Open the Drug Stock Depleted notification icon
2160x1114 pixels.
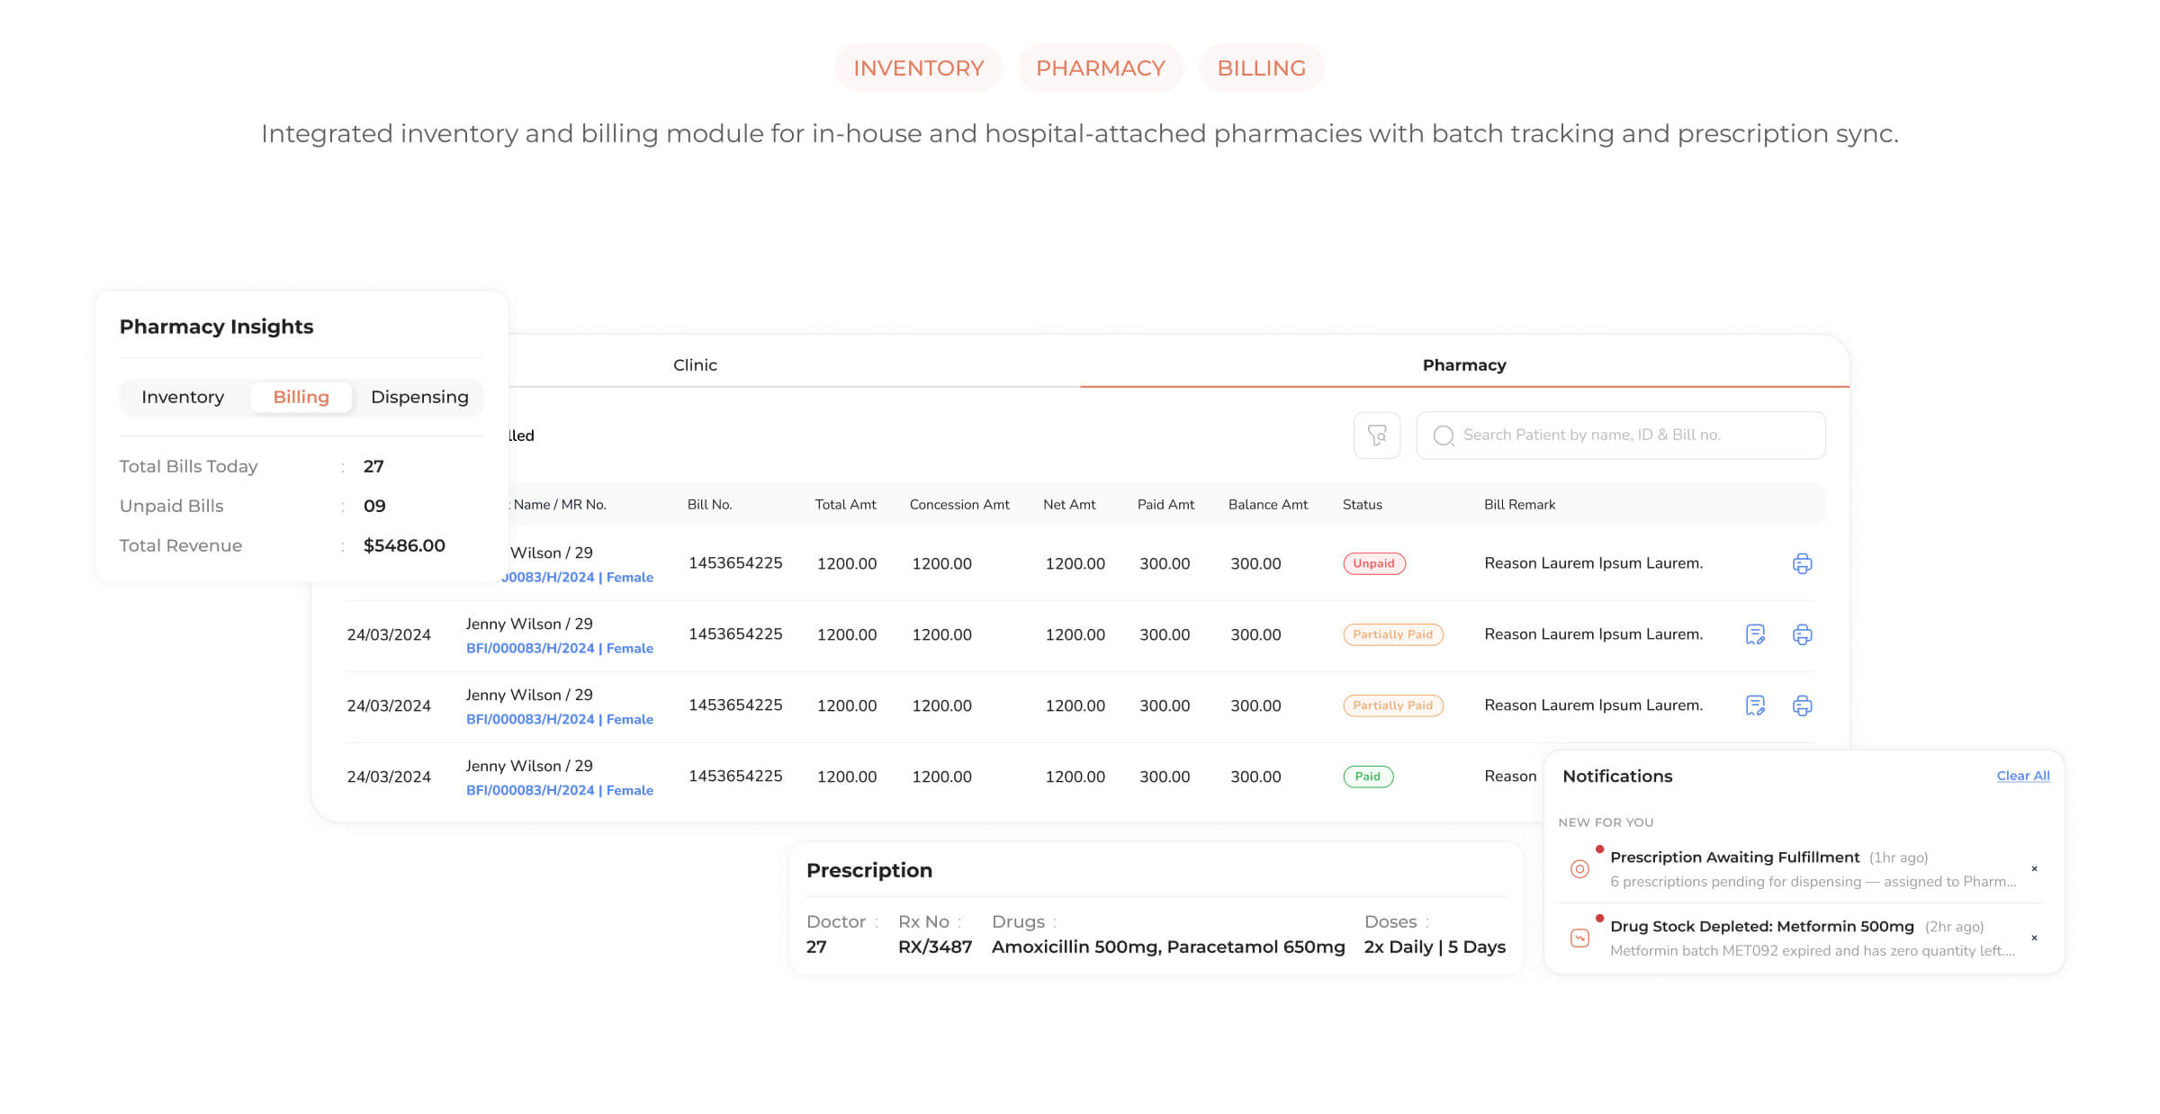[1579, 938]
